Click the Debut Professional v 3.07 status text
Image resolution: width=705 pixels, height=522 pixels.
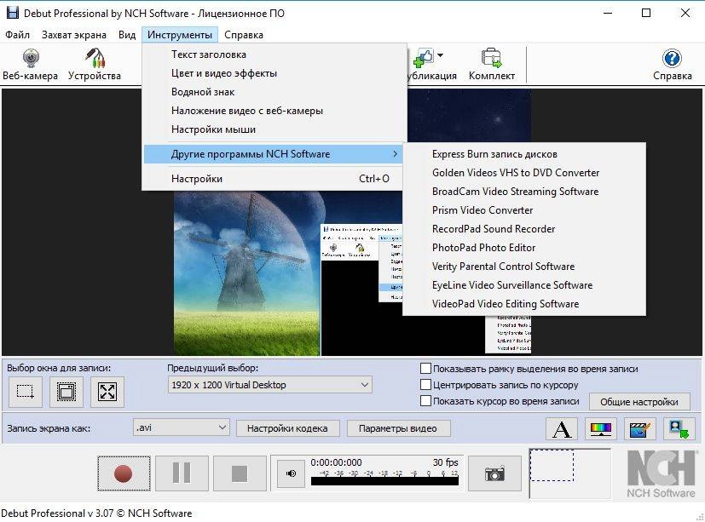point(96,513)
